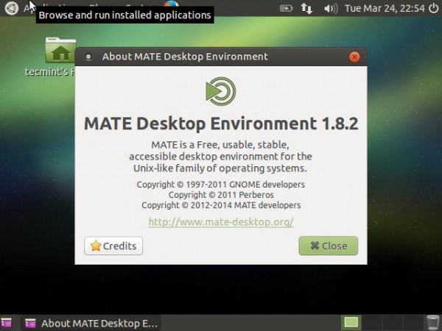The height and width of the screenshot is (331, 442).
Task: Open the battery power indicator
Action: pyautogui.click(x=286, y=8)
